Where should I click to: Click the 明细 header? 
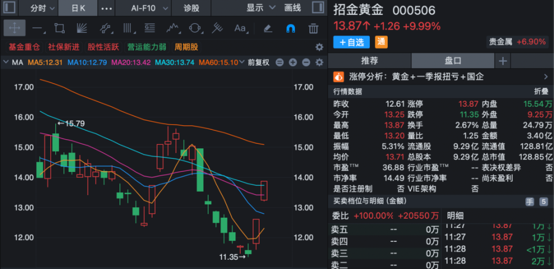(455, 216)
